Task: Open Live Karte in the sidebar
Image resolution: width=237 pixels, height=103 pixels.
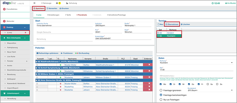Action: click(x=11, y=56)
